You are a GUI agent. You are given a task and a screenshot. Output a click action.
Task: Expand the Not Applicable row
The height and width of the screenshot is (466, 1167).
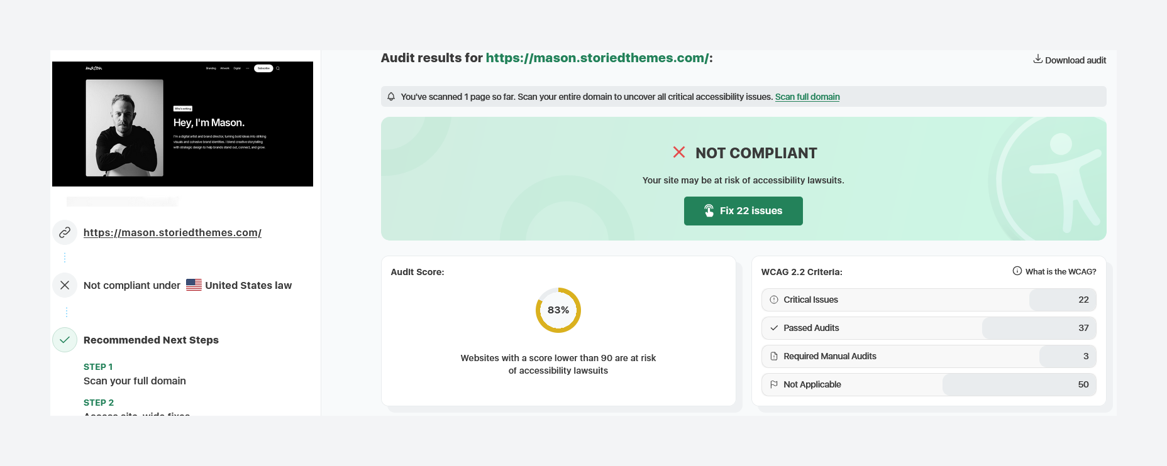[x=928, y=384]
